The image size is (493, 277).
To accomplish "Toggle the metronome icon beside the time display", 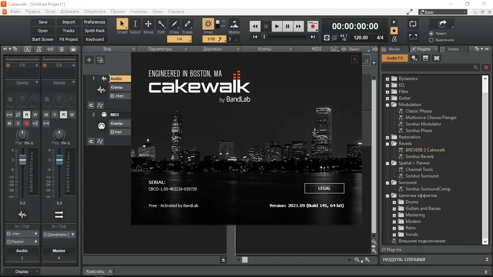I will tap(394, 38).
